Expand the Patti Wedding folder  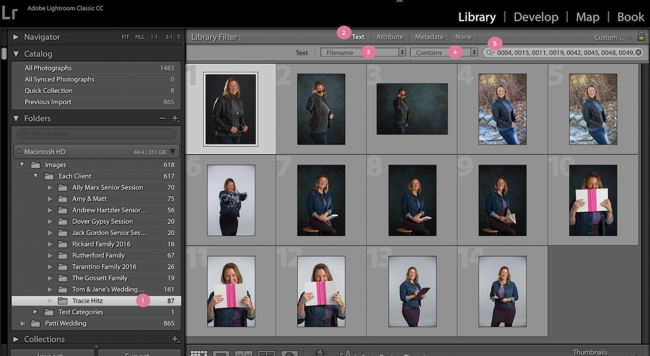22,324
